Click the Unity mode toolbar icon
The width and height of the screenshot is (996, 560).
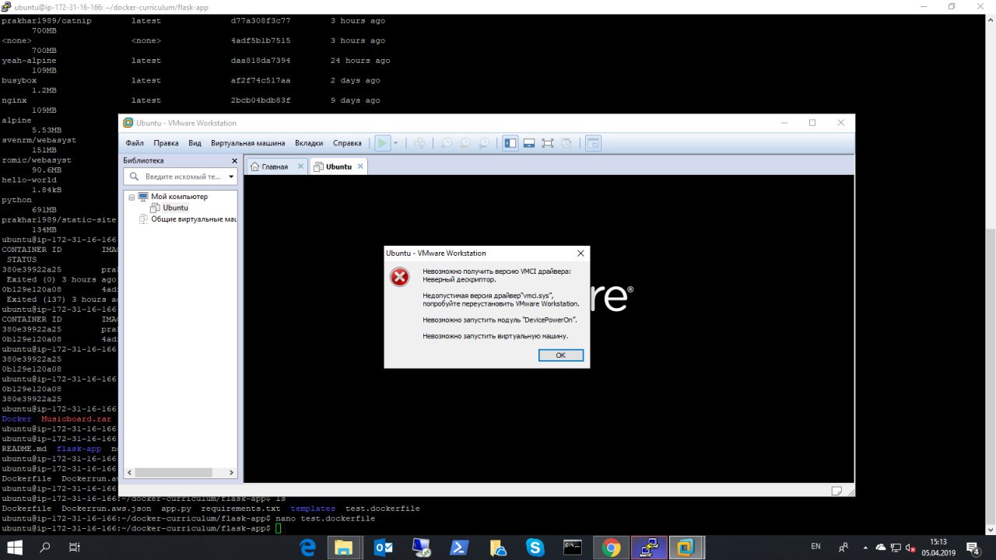point(566,143)
